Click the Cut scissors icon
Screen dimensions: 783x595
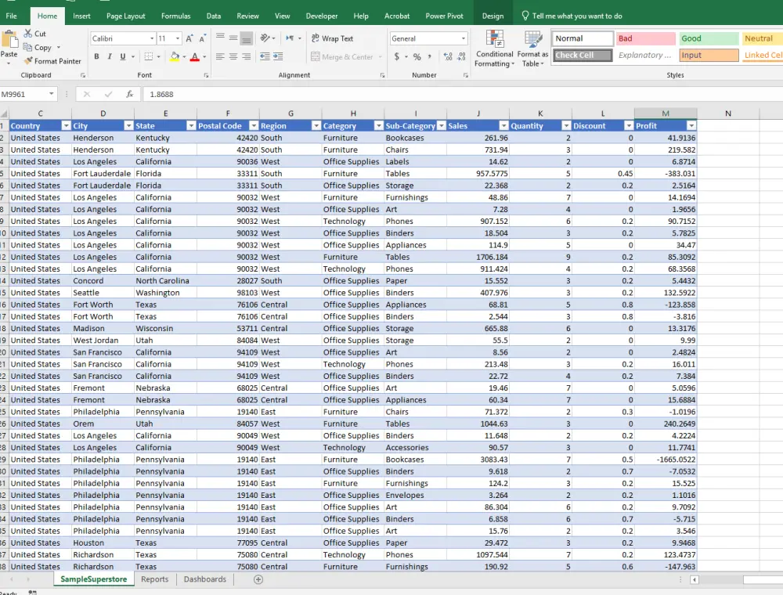[27, 34]
